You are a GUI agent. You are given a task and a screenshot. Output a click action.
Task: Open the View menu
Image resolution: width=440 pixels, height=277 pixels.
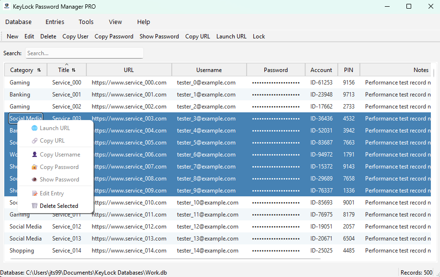pos(115,22)
